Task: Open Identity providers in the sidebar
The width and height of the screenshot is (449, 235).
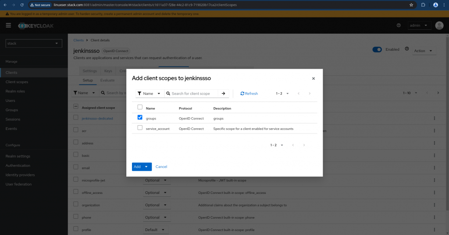Action: (x=34, y=175)
